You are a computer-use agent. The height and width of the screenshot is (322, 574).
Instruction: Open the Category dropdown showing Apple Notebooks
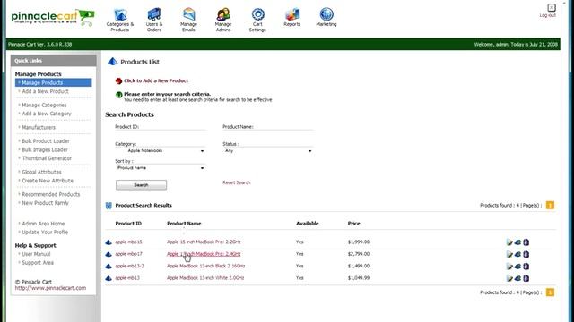click(x=161, y=151)
